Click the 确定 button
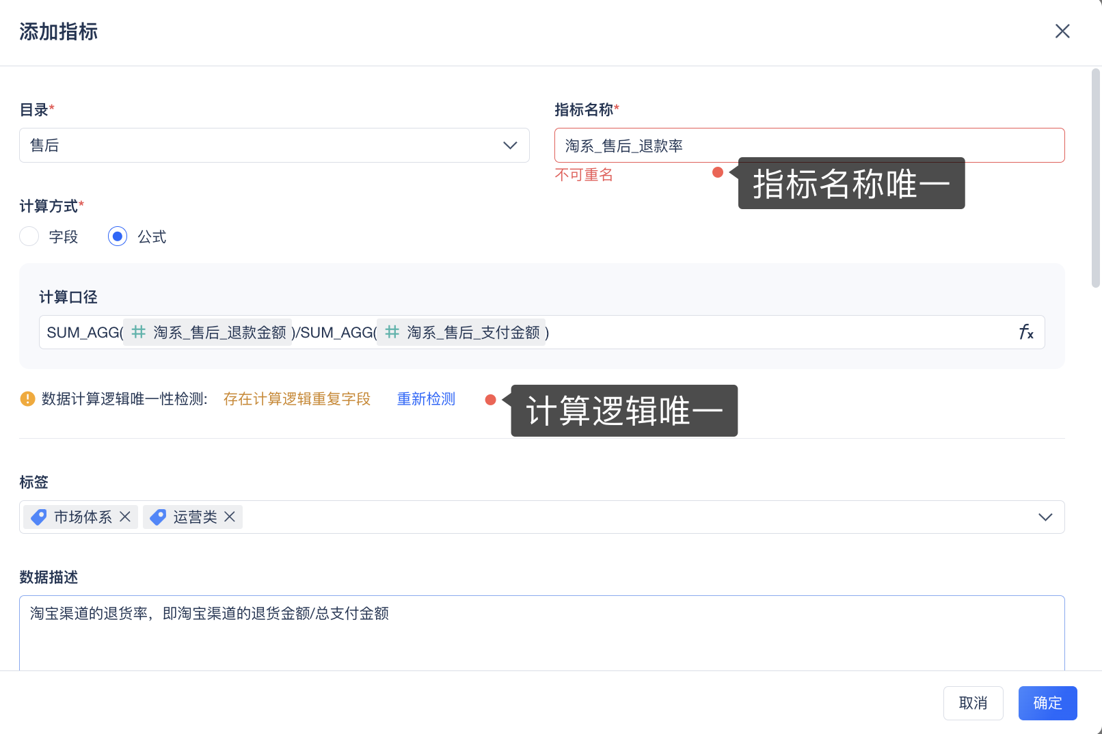1102x734 pixels. 1047,703
